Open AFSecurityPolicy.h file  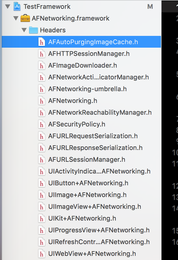81,124
